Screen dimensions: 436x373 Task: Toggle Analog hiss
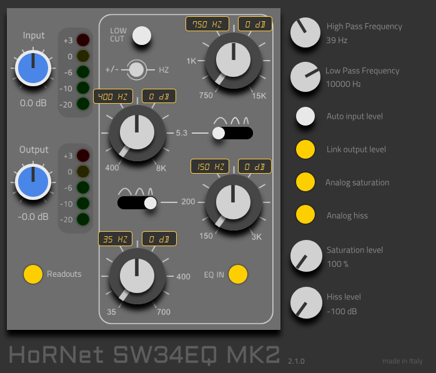point(305,214)
